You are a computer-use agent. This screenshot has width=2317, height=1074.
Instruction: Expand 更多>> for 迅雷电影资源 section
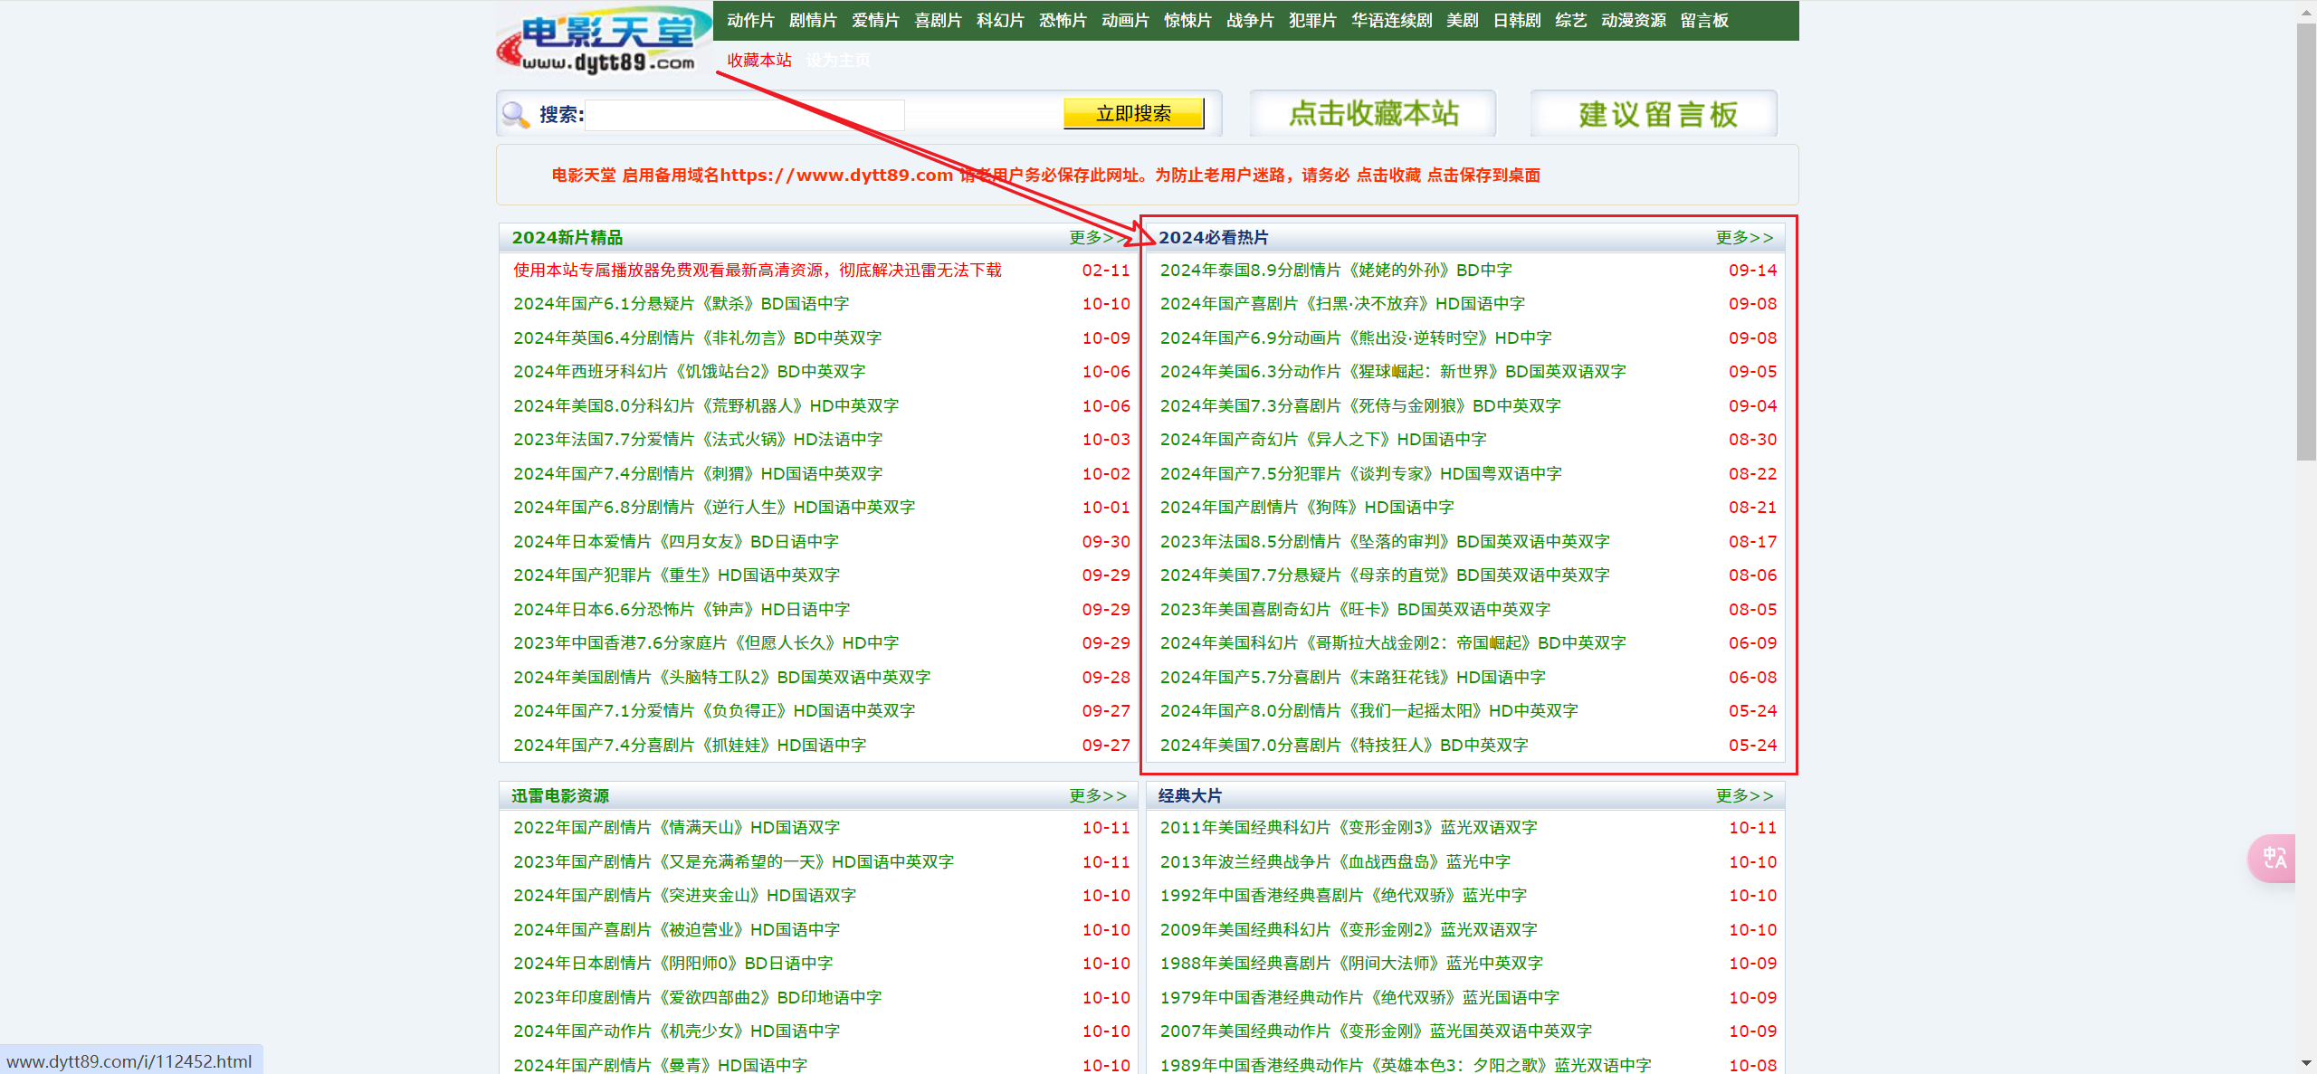1096,795
